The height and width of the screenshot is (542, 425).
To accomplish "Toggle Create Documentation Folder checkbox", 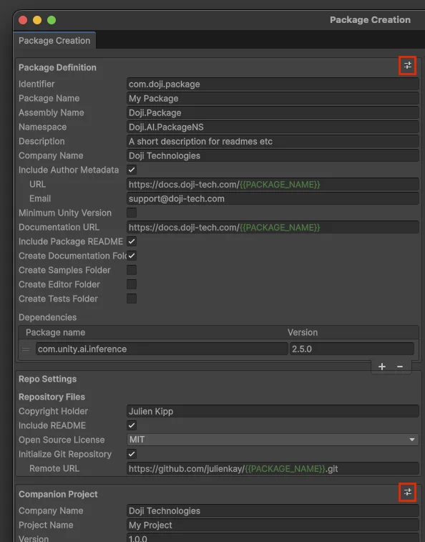I will (132, 256).
